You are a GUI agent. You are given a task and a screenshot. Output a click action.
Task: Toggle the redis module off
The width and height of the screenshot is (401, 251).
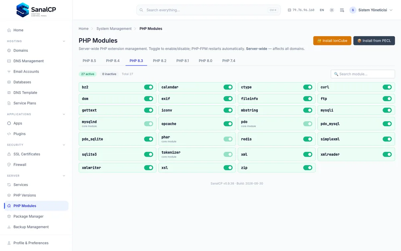pyautogui.click(x=308, y=139)
